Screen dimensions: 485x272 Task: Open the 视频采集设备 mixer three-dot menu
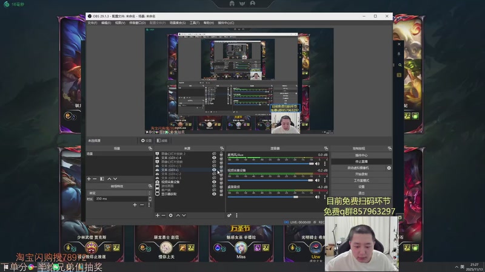tap(325, 180)
